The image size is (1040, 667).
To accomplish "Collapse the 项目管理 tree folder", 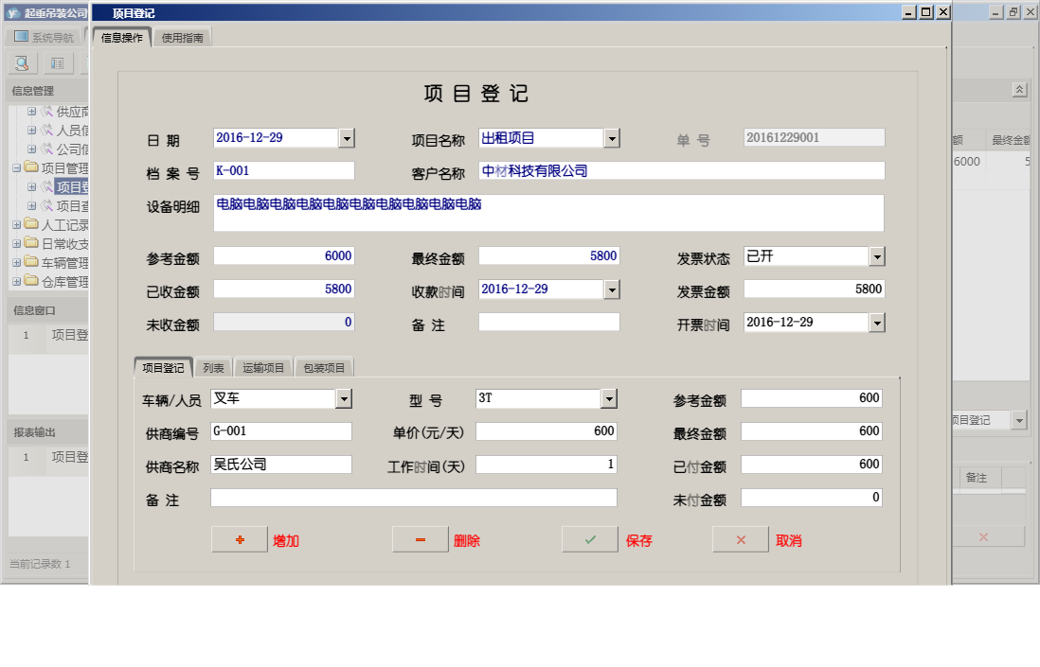I will click(x=17, y=168).
